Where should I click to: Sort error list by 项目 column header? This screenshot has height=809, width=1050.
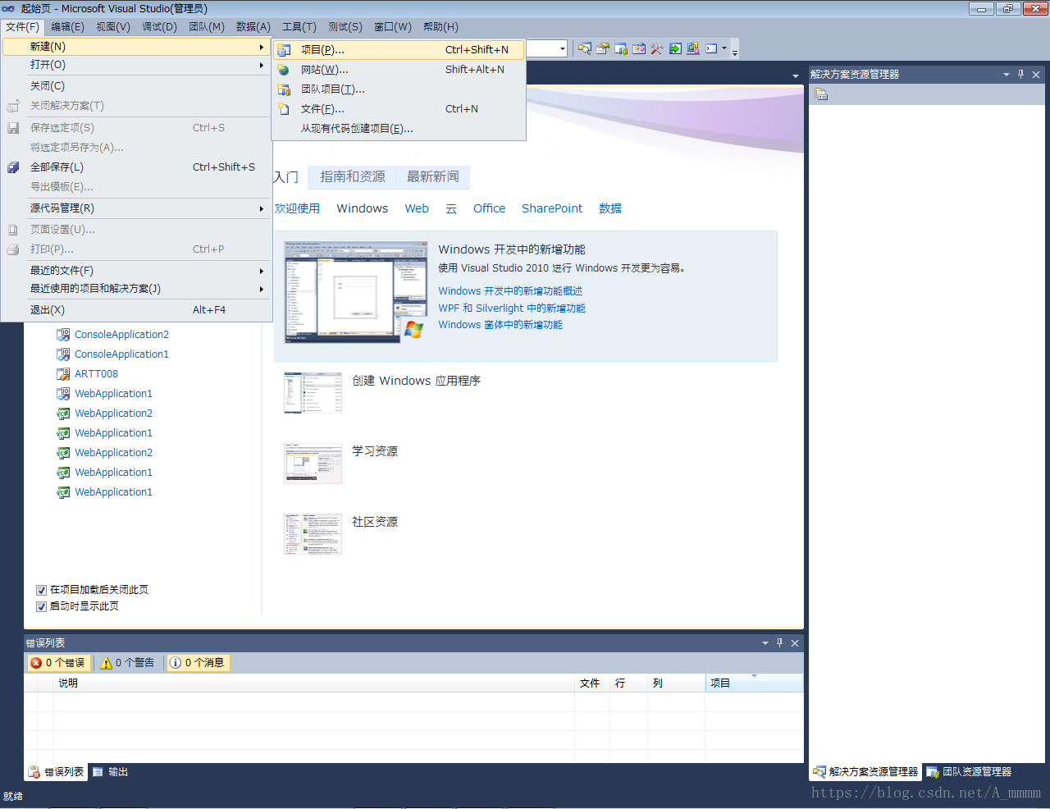(x=754, y=683)
